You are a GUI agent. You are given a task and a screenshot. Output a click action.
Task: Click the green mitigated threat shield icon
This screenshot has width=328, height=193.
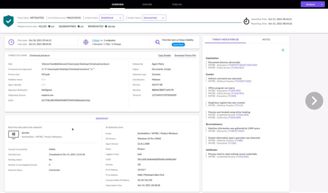8,21
